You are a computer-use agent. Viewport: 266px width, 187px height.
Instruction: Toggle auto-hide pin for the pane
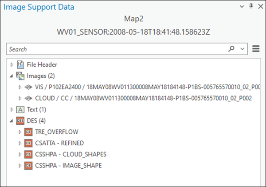click(x=250, y=7)
